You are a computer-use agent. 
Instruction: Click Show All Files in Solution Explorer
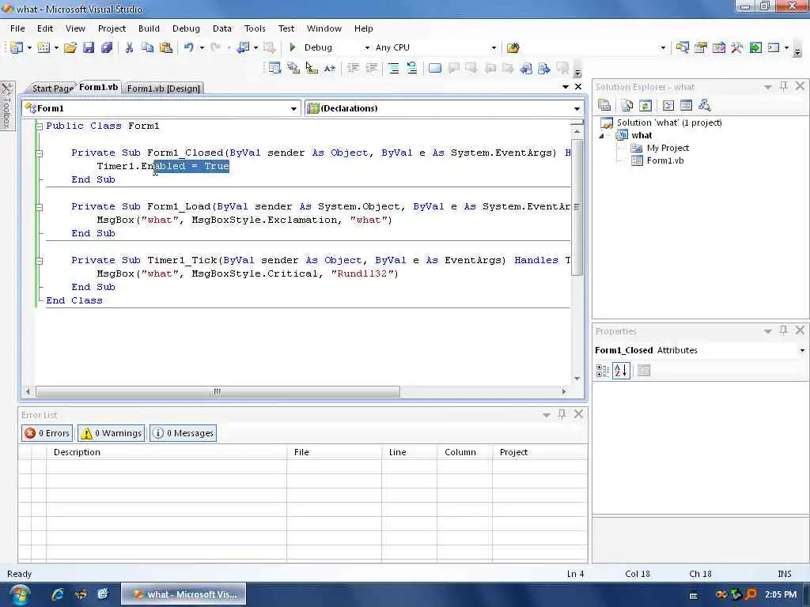[x=627, y=106]
